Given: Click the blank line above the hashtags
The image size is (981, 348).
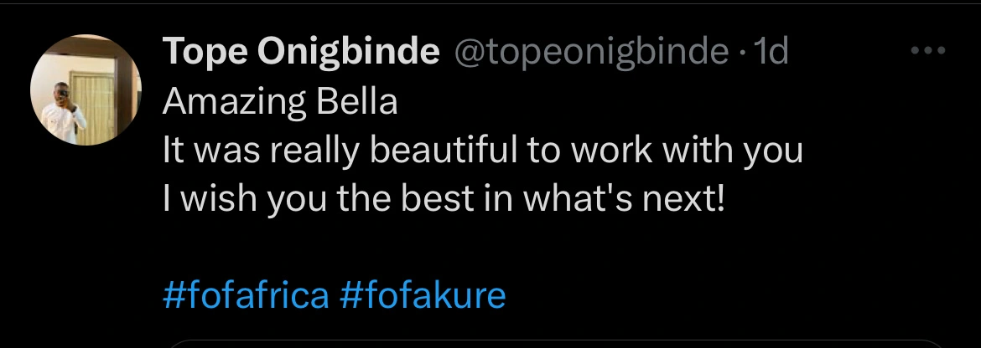Looking at the screenshot, I should click(419, 248).
